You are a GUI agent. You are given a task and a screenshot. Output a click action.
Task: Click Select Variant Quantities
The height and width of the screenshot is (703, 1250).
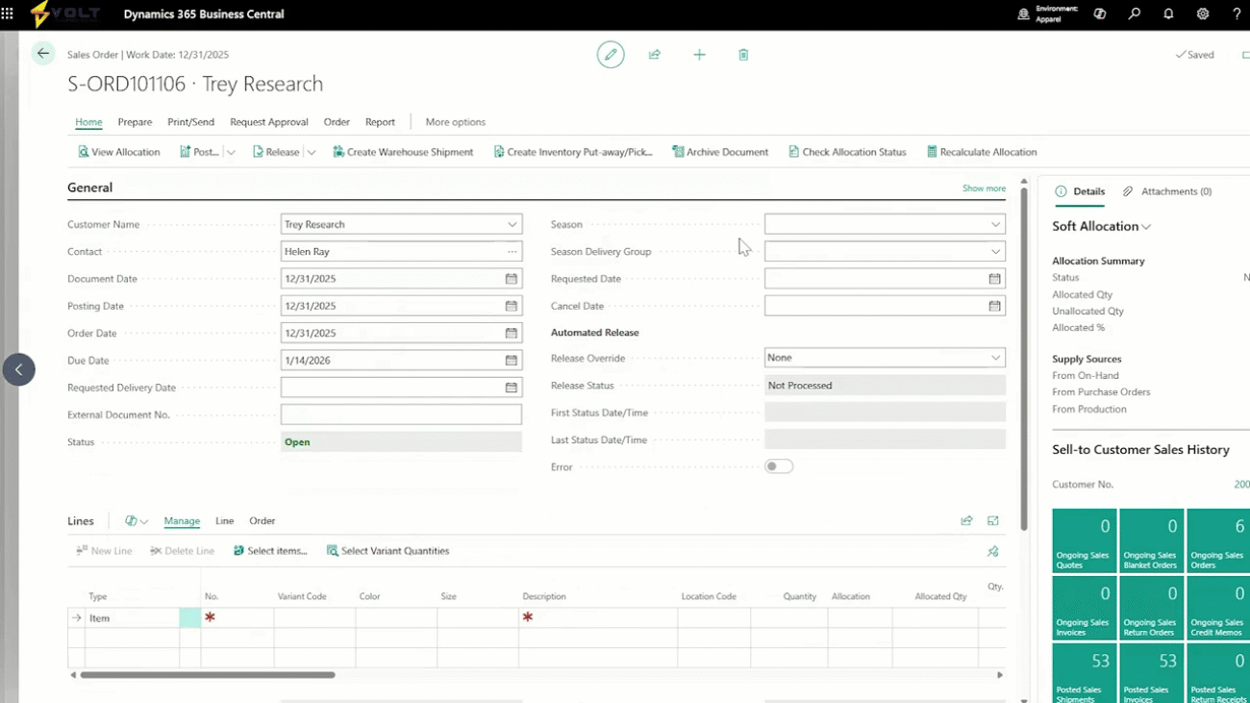(x=387, y=551)
